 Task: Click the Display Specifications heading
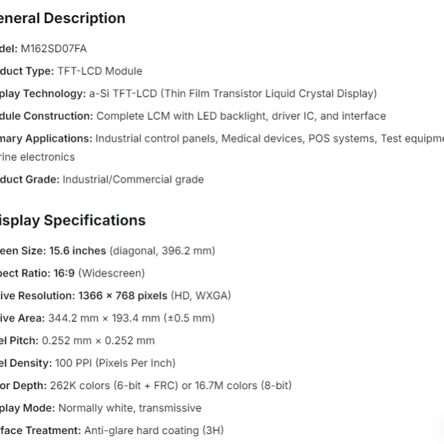click(72, 220)
